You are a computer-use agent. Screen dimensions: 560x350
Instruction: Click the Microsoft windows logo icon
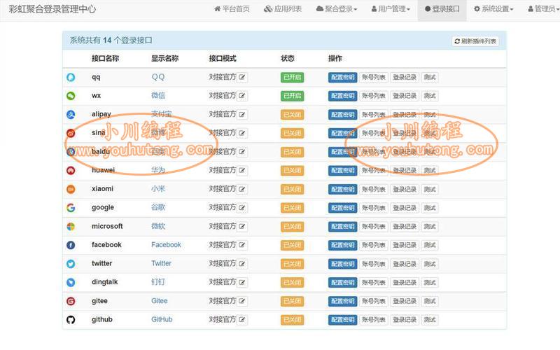pyautogui.click(x=71, y=227)
